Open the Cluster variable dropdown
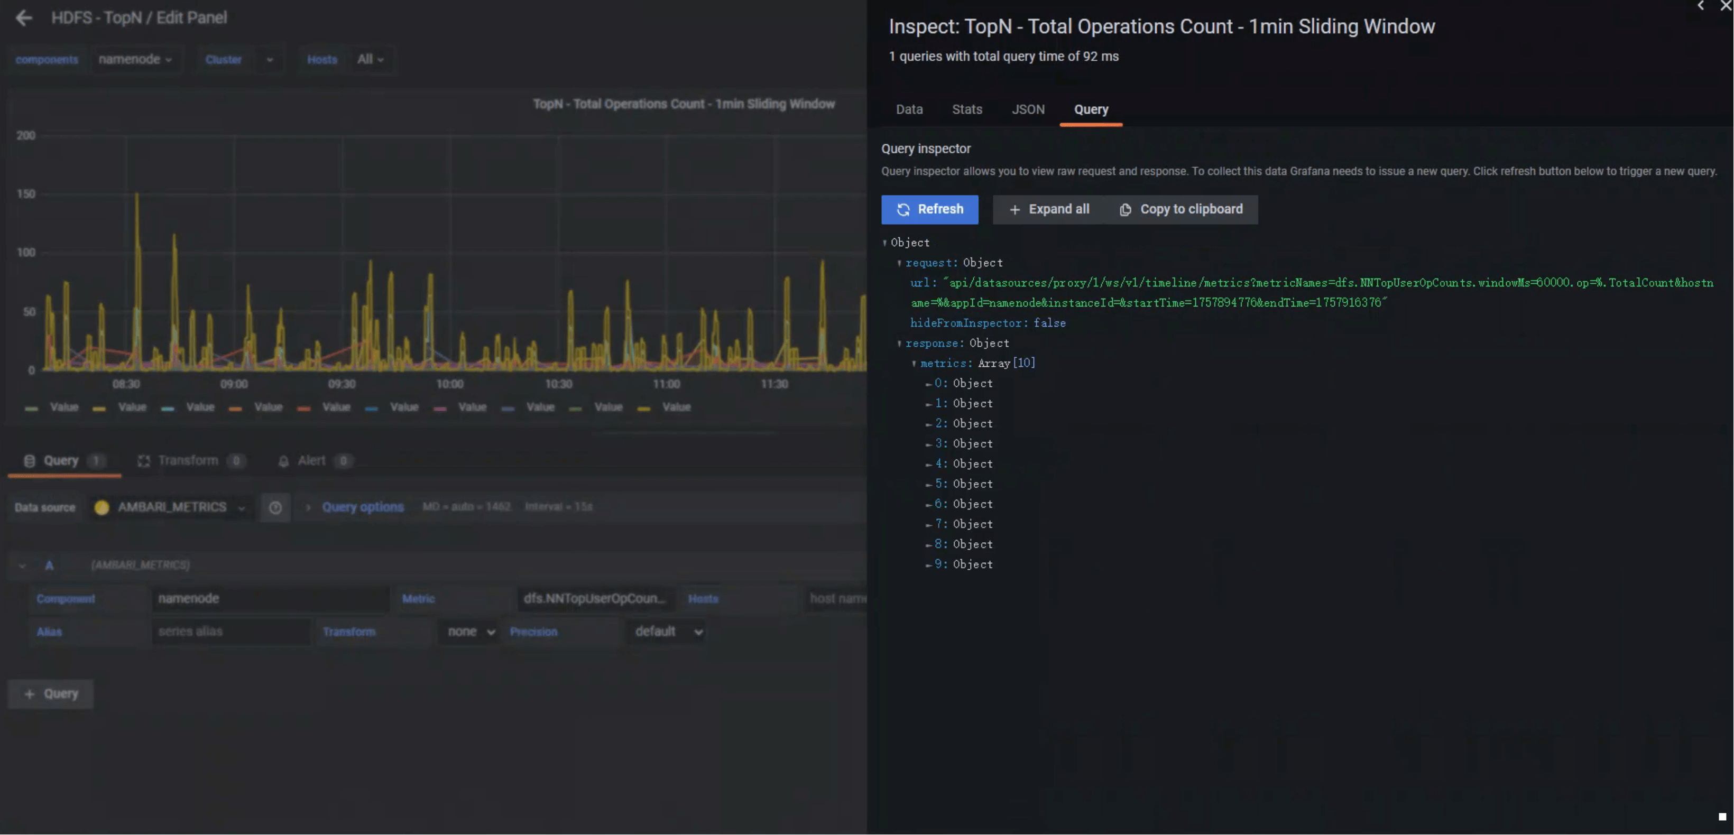This screenshot has height=835, width=1734. click(x=269, y=59)
